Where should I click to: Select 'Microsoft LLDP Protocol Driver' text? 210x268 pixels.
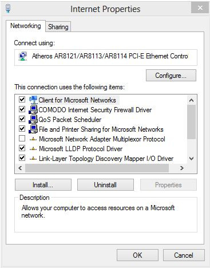point(81,149)
